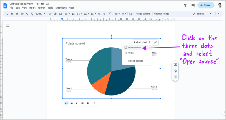Decrease indent in the toolbar
The width and height of the screenshot is (226, 120).
(99, 14)
